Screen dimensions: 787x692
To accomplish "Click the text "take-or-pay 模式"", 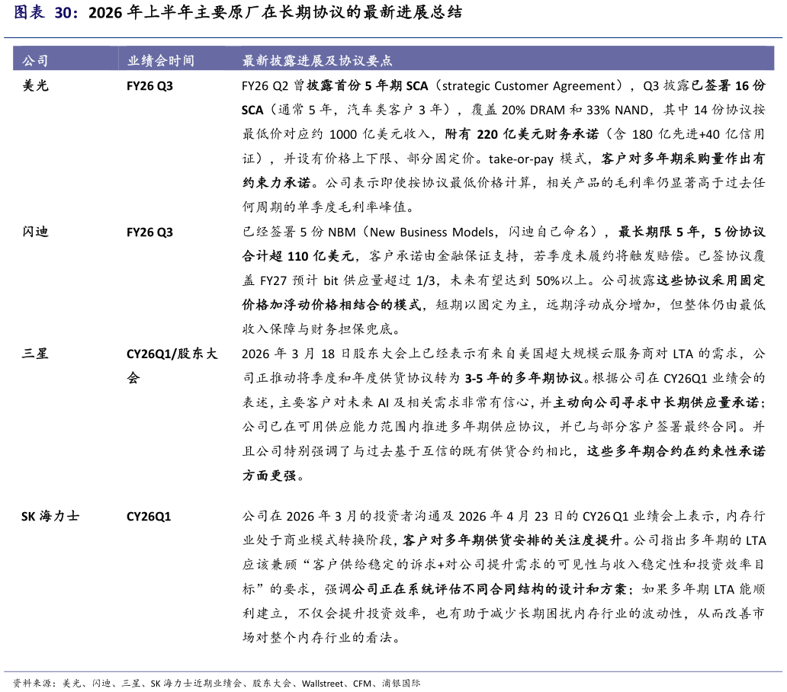I will pyautogui.click(x=538, y=159).
